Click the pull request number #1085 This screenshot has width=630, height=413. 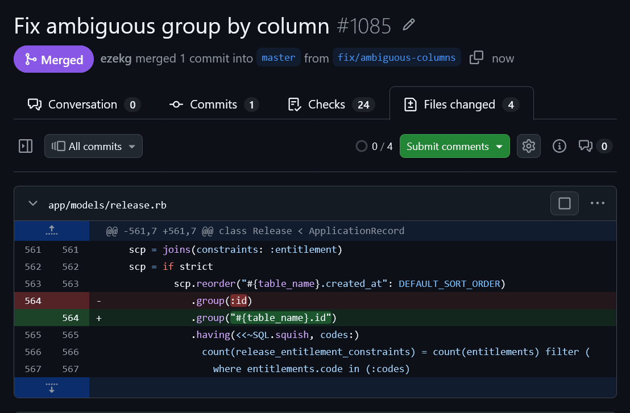coord(364,26)
